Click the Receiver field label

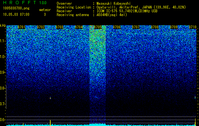click(x=64, y=11)
